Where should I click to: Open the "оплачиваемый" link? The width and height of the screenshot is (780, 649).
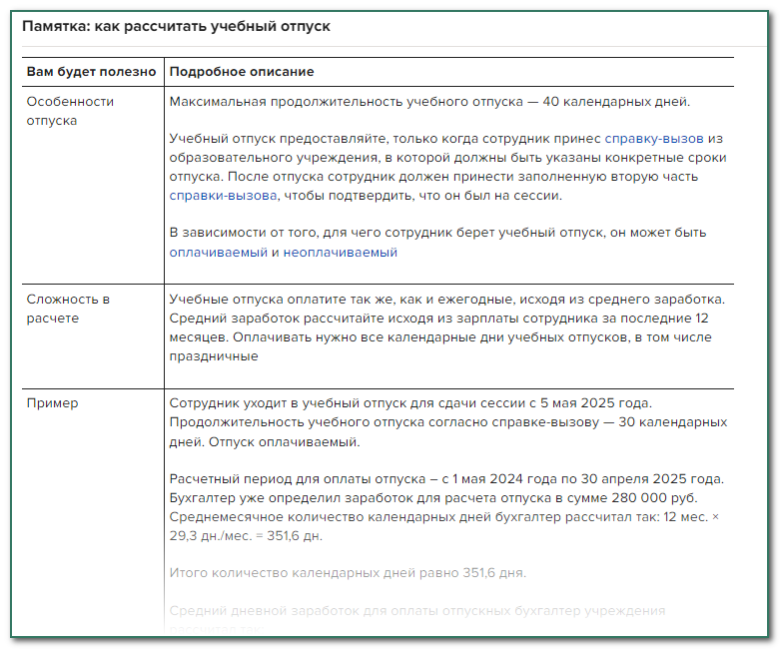[x=218, y=253]
